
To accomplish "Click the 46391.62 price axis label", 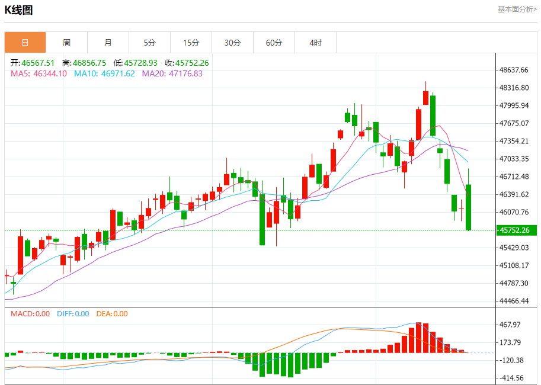I will (514, 194).
